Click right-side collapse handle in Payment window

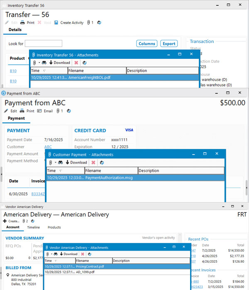[x=247, y=188]
